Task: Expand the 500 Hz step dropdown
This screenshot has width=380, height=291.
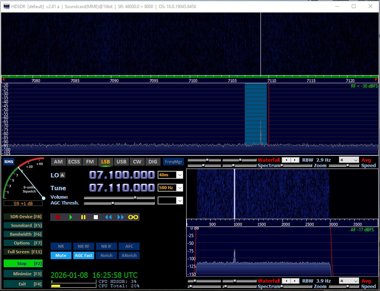Action: (179, 188)
